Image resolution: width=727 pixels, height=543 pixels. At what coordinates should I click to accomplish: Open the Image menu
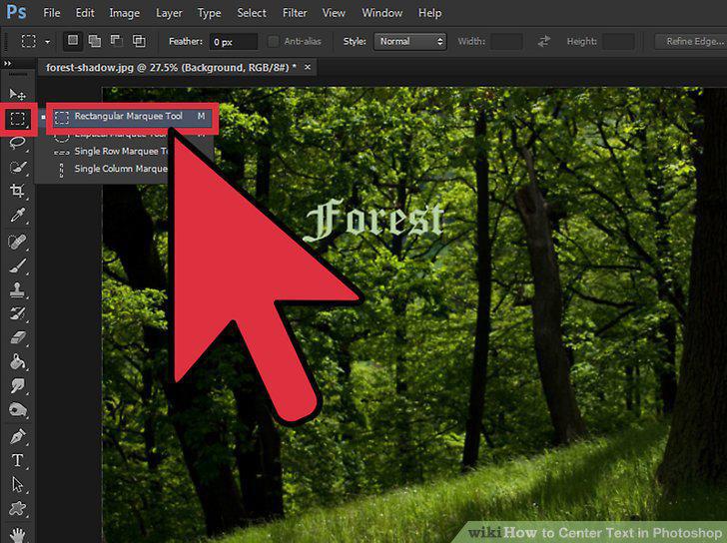coord(124,13)
